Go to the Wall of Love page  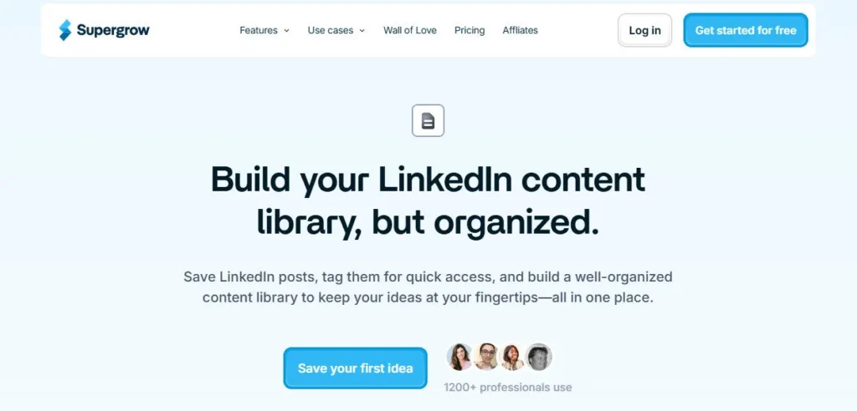coord(410,30)
